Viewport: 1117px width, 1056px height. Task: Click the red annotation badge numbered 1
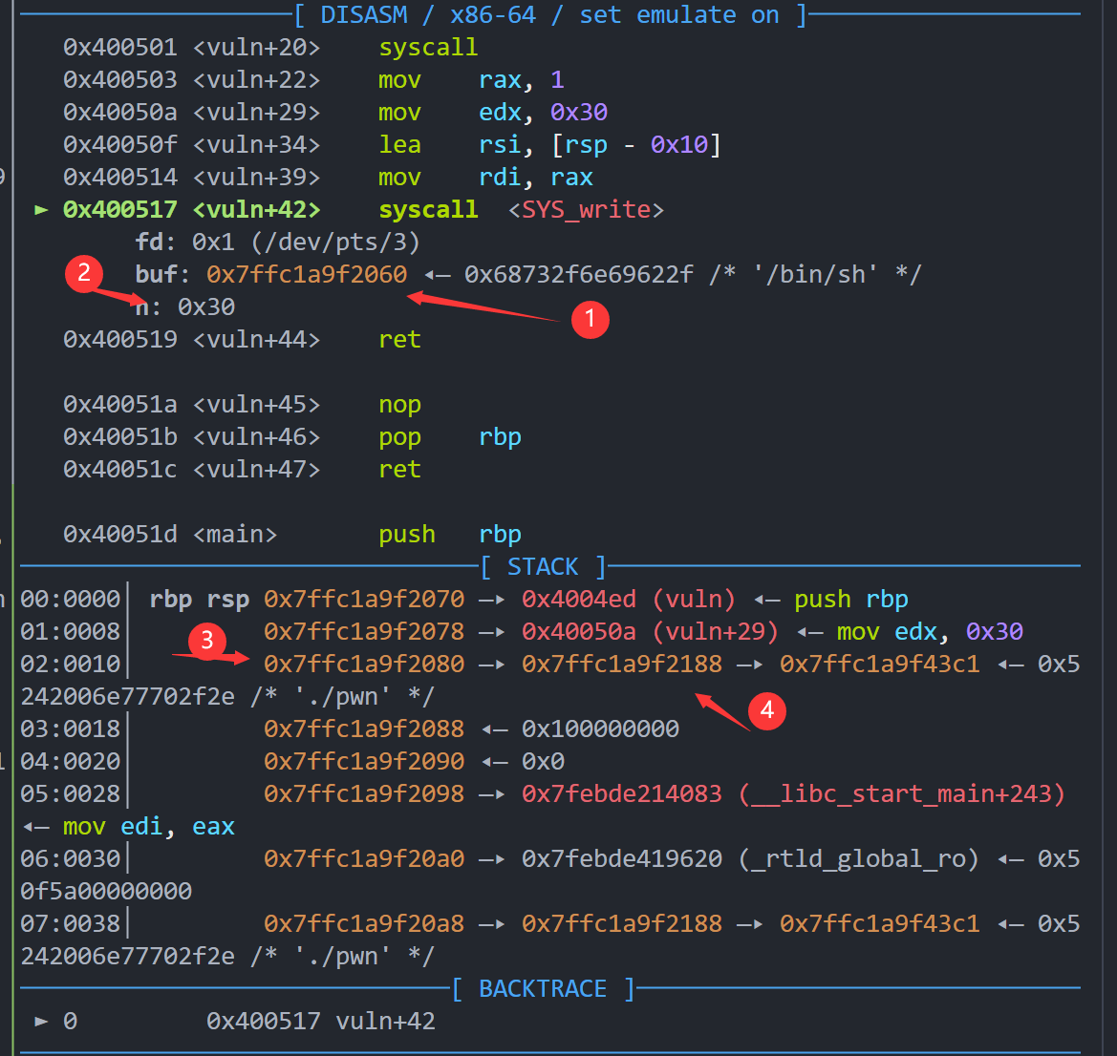click(590, 320)
